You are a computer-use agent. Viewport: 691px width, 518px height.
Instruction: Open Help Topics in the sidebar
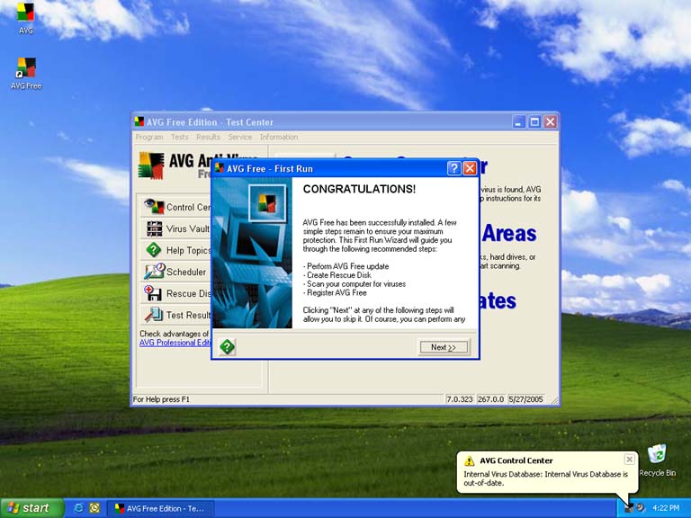[176, 250]
